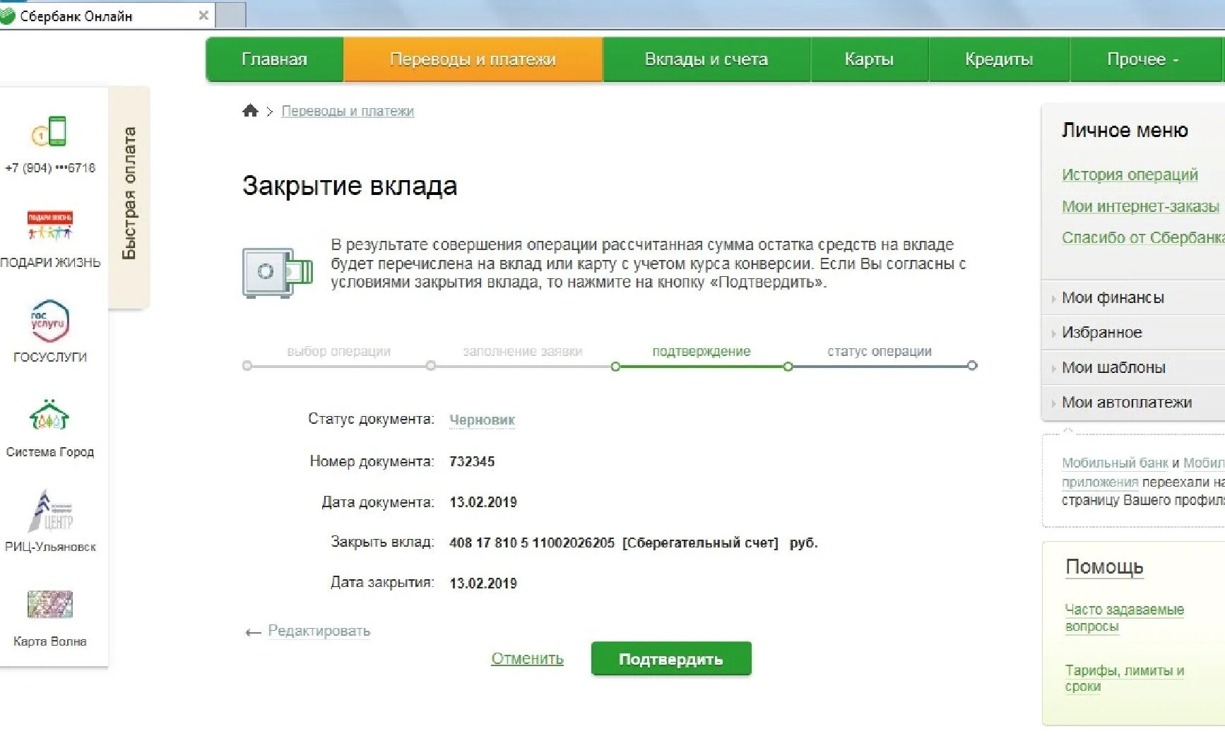Open Вклады и счета tab
Viewport: 1225px width, 741px height.
point(706,59)
